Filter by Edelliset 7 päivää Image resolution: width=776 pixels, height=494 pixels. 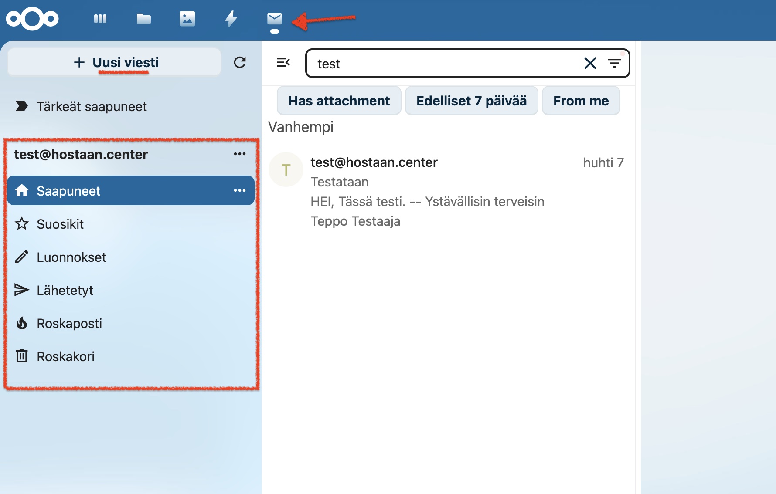(x=471, y=101)
